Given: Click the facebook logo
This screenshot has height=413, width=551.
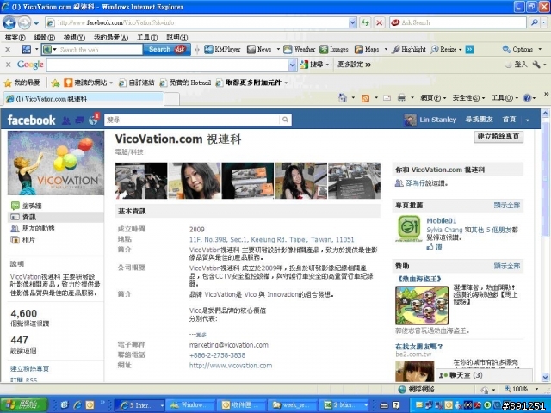Looking at the screenshot, I should (x=31, y=120).
